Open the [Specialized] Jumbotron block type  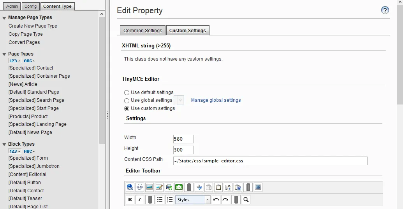(34, 166)
